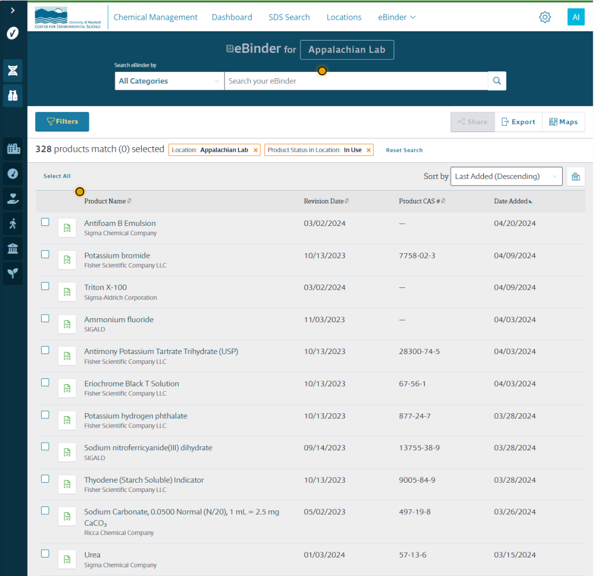This screenshot has width=594, height=576.
Task: Click the Share button
Action: (x=472, y=122)
